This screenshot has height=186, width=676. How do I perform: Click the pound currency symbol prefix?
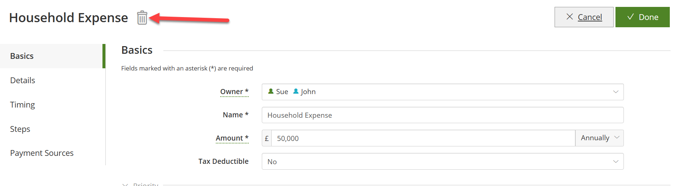coord(267,138)
